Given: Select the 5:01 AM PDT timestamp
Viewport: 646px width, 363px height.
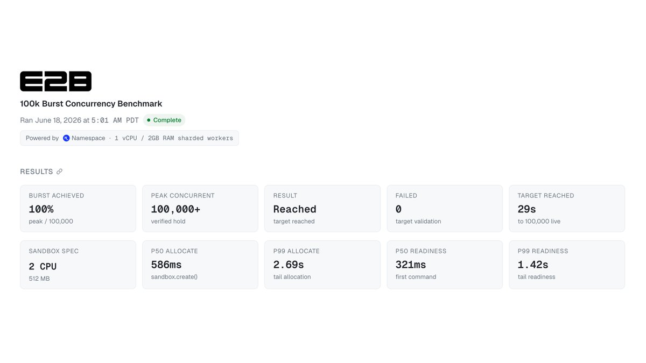Looking at the screenshot, I should (115, 120).
